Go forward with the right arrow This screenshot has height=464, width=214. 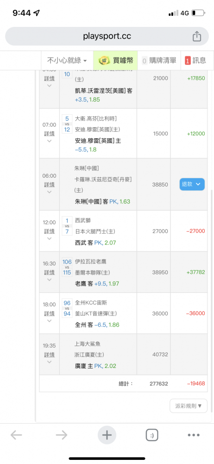tap(62, 435)
